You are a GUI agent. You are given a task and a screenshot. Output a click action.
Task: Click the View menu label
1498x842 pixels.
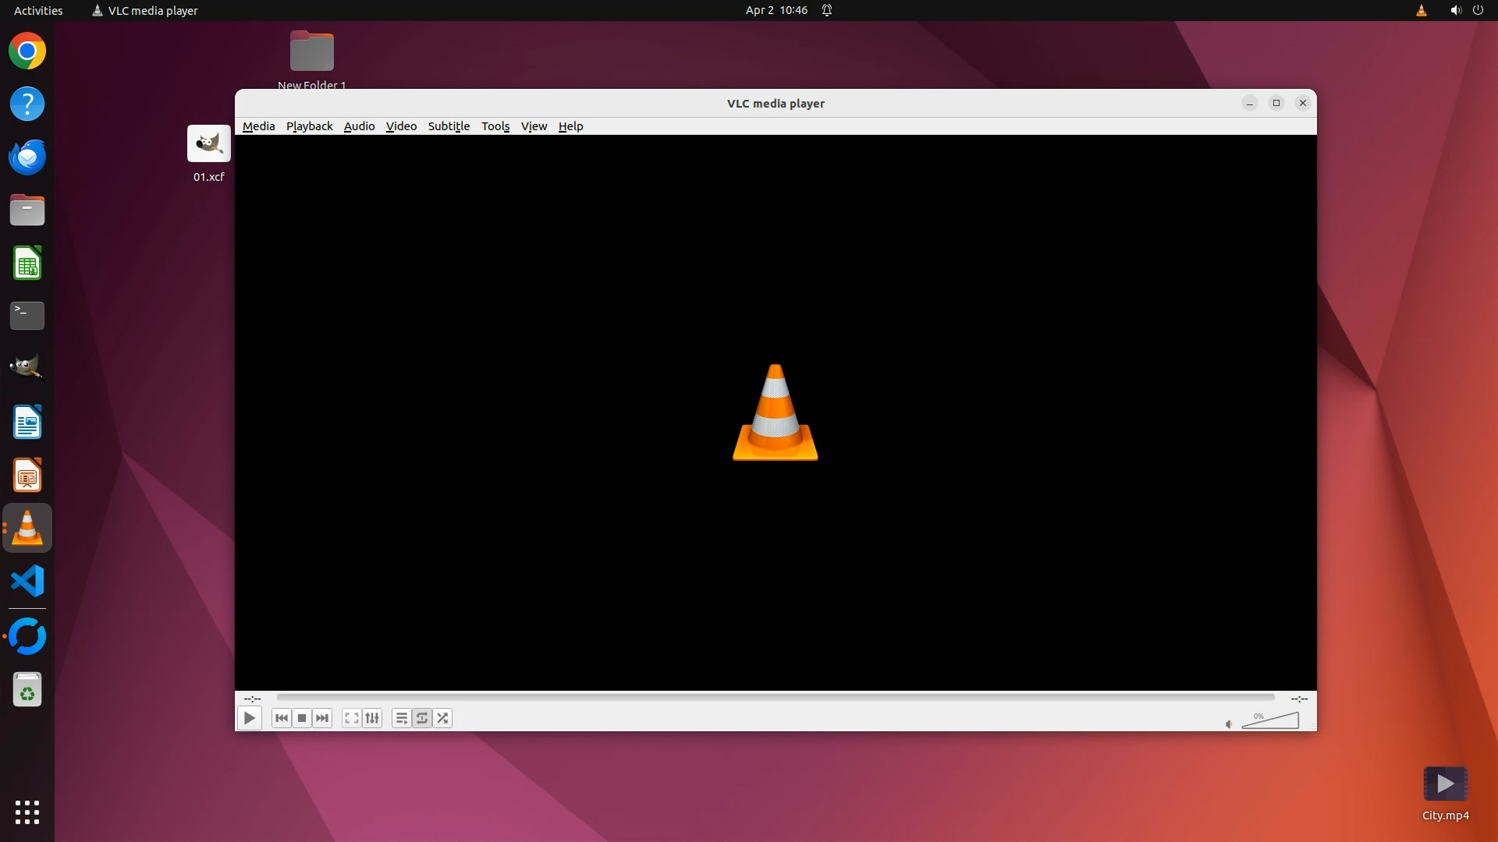(534, 126)
